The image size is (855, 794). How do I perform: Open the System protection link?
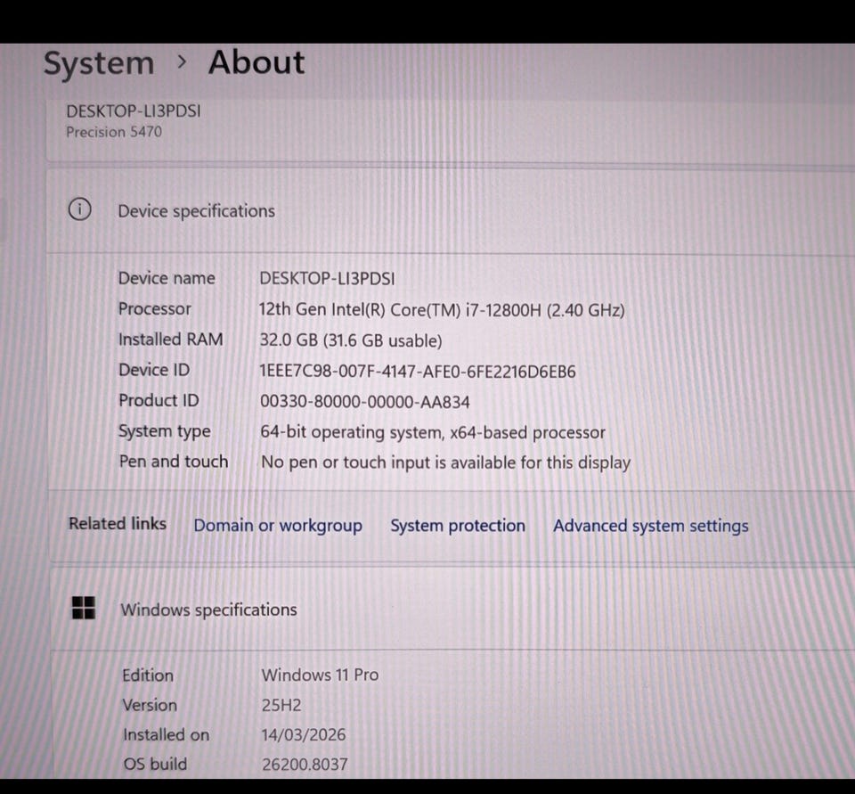point(458,526)
